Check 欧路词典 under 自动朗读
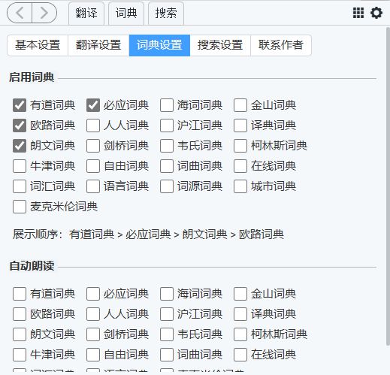390x375 pixels. coord(20,314)
